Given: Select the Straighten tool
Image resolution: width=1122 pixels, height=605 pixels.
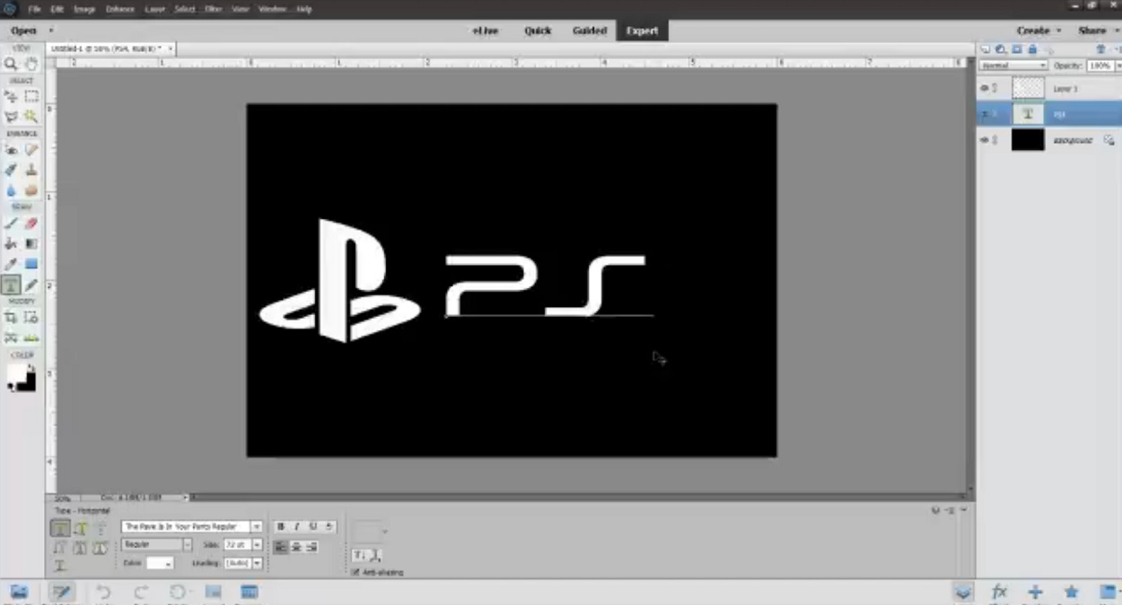Looking at the screenshot, I should [x=31, y=338].
